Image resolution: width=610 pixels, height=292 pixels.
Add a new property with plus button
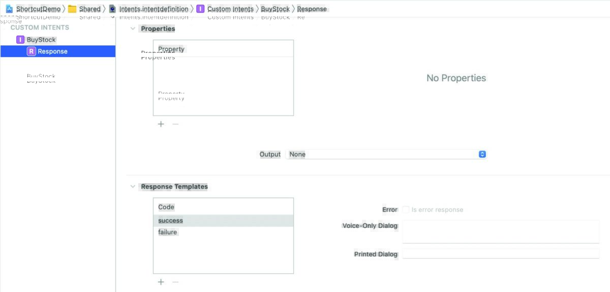click(x=161, y=124)
